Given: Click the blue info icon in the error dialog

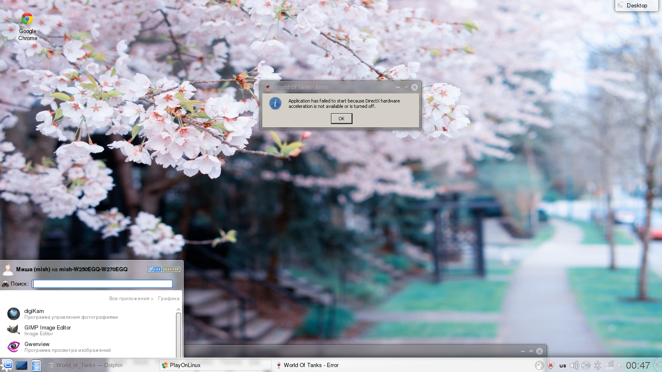Looking at the screenshot, I should click(275, 103).
